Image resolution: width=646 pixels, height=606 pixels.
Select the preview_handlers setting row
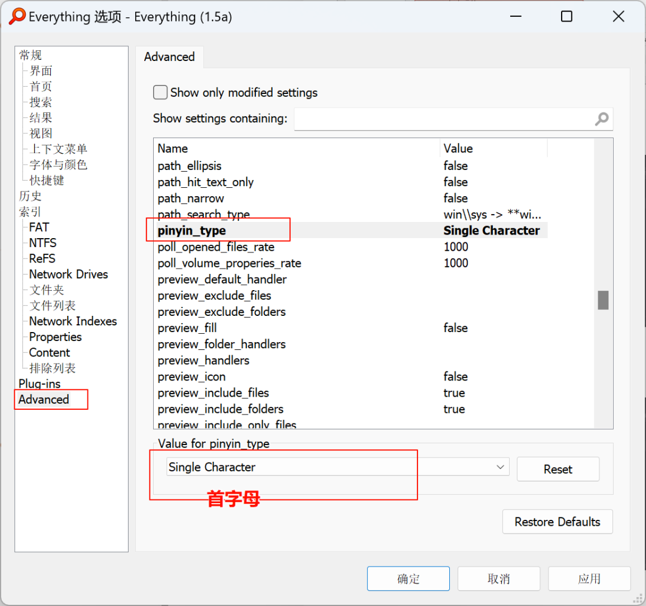(352, 360)
